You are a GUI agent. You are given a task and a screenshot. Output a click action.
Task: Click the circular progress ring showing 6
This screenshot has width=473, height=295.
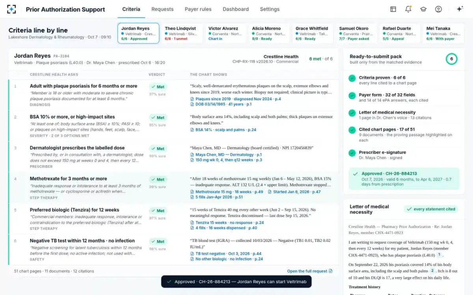[452, 59]
